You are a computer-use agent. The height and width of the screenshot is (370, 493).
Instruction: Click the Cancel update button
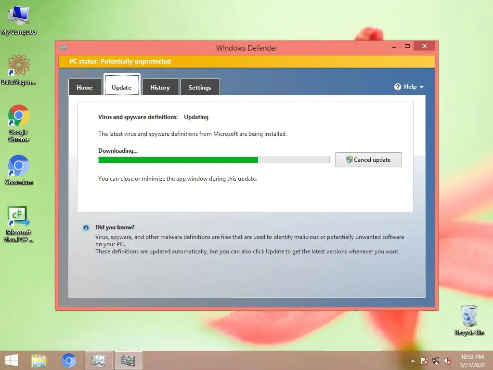[368, 160]
